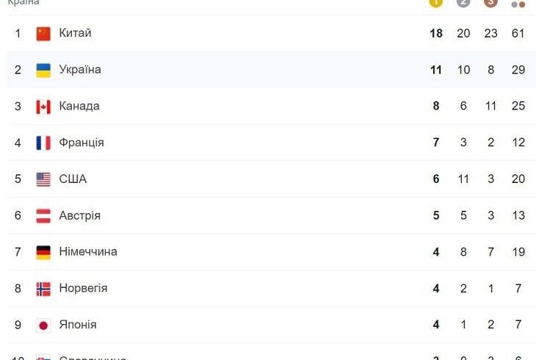Select the total medals column header
Screen dimensions: 536x360
tap(518, 4)
